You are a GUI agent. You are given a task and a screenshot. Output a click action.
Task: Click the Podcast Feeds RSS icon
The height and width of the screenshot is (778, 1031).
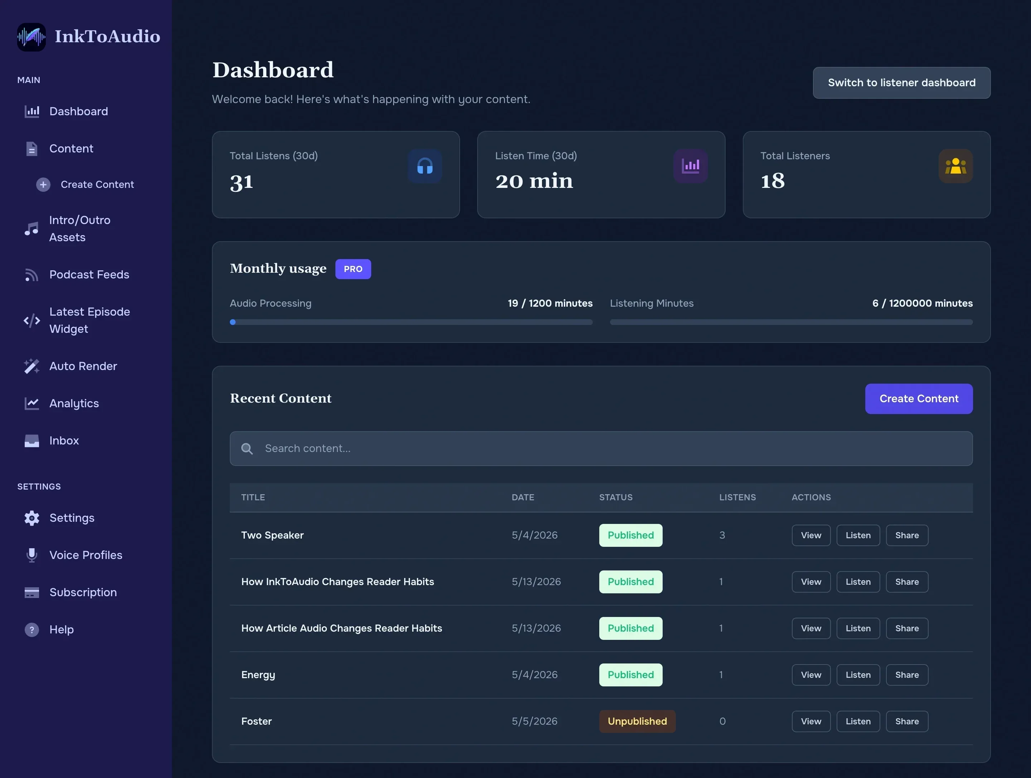32,274
